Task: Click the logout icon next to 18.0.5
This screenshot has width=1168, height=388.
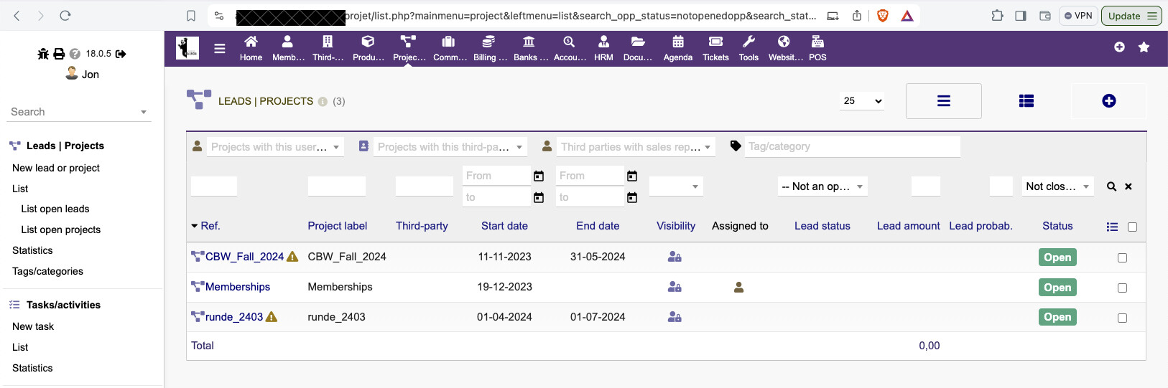Action: tap(121, 54)
